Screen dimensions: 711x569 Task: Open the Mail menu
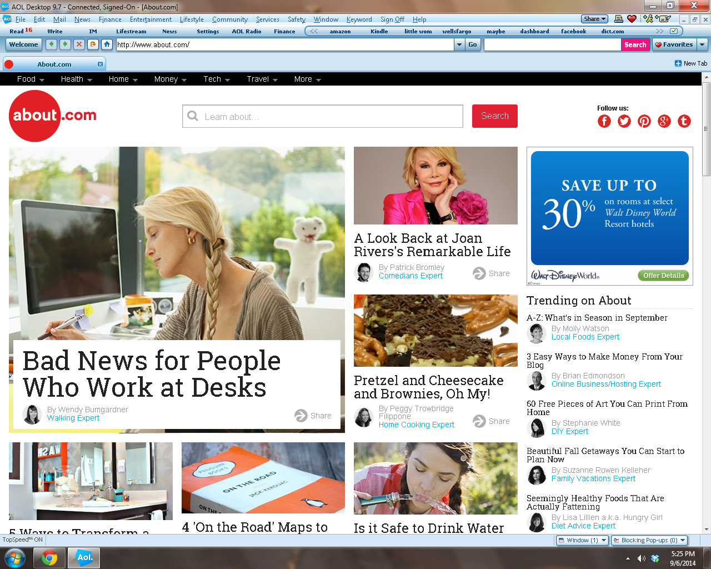[59, 19]
